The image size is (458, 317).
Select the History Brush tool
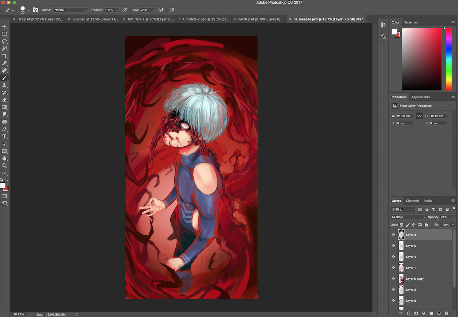[4, 93]
